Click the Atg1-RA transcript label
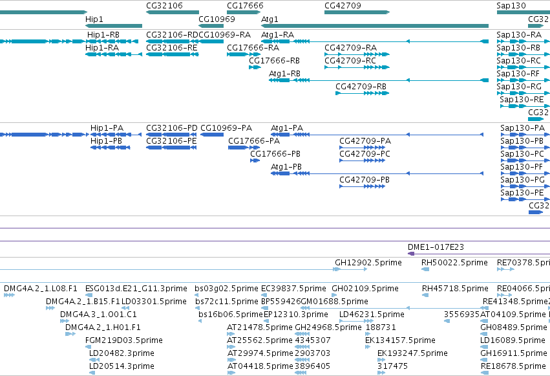The width and height of the screenshot is (550, 376). (x=277, y=35)
